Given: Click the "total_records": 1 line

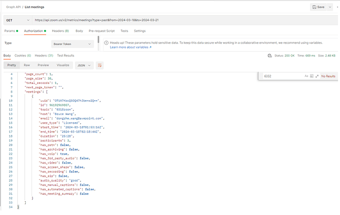Looking at the screenshot, I should pyautogui.click(x=41, y=83).
